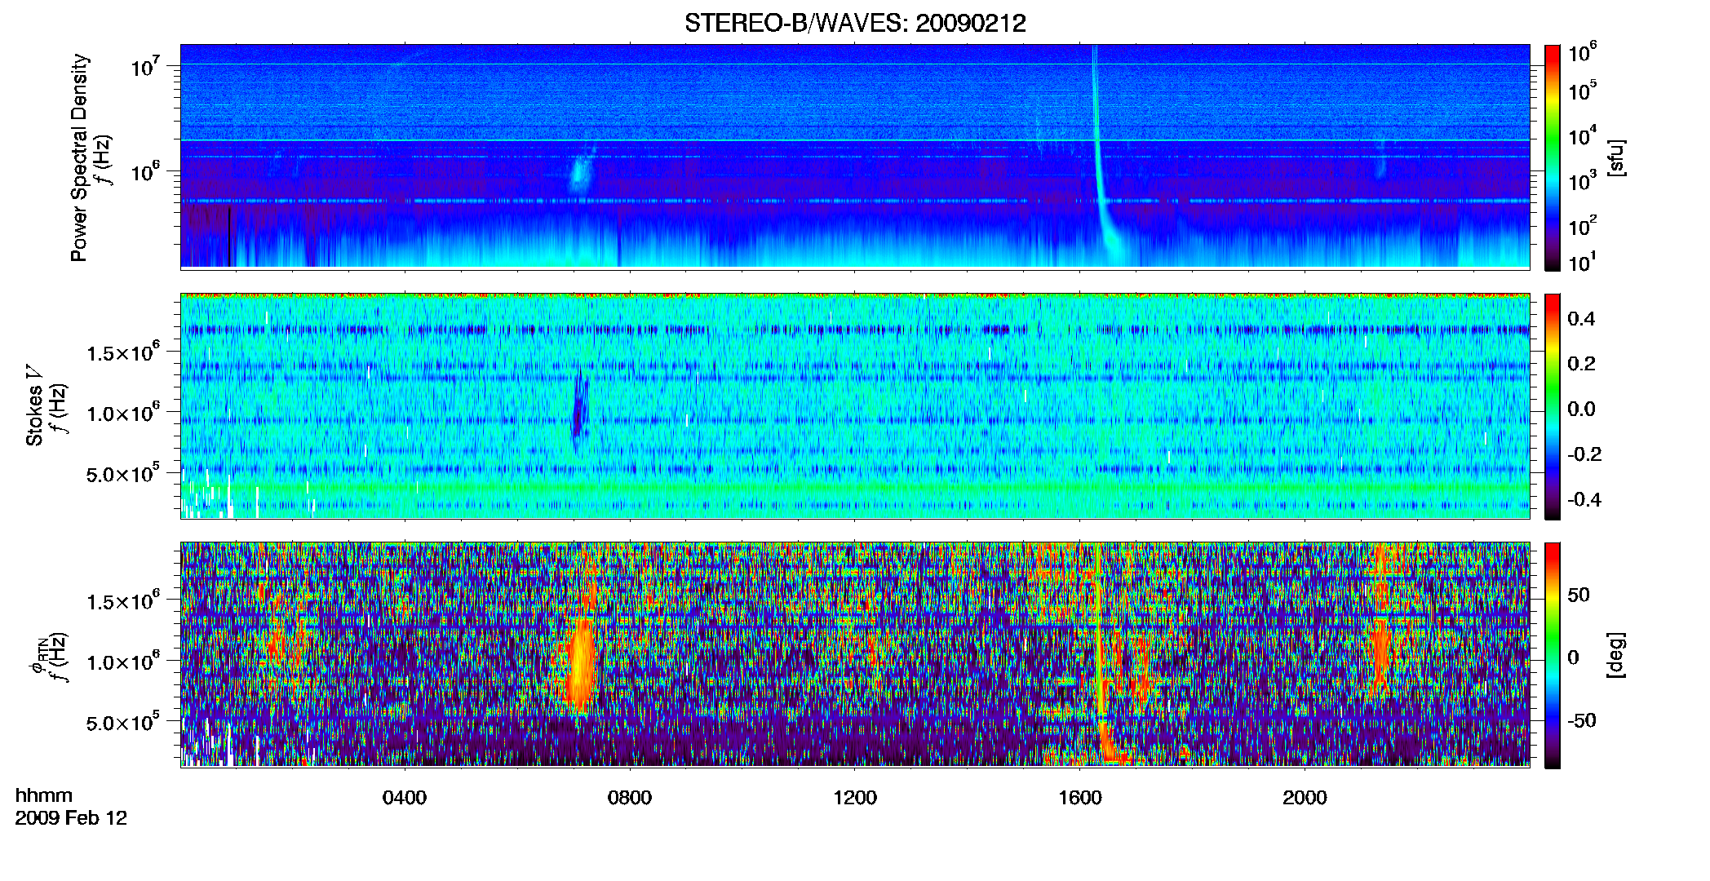
Task: Click the Stokes V axis label
Action: tap(34, 405)
